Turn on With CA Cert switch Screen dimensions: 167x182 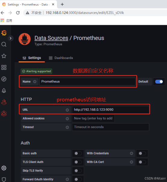point(142,162)
